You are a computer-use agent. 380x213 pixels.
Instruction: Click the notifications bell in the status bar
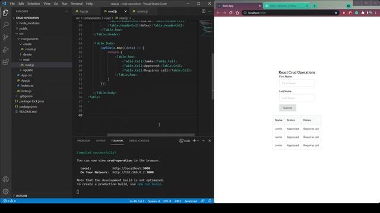(x=210, y=201)
